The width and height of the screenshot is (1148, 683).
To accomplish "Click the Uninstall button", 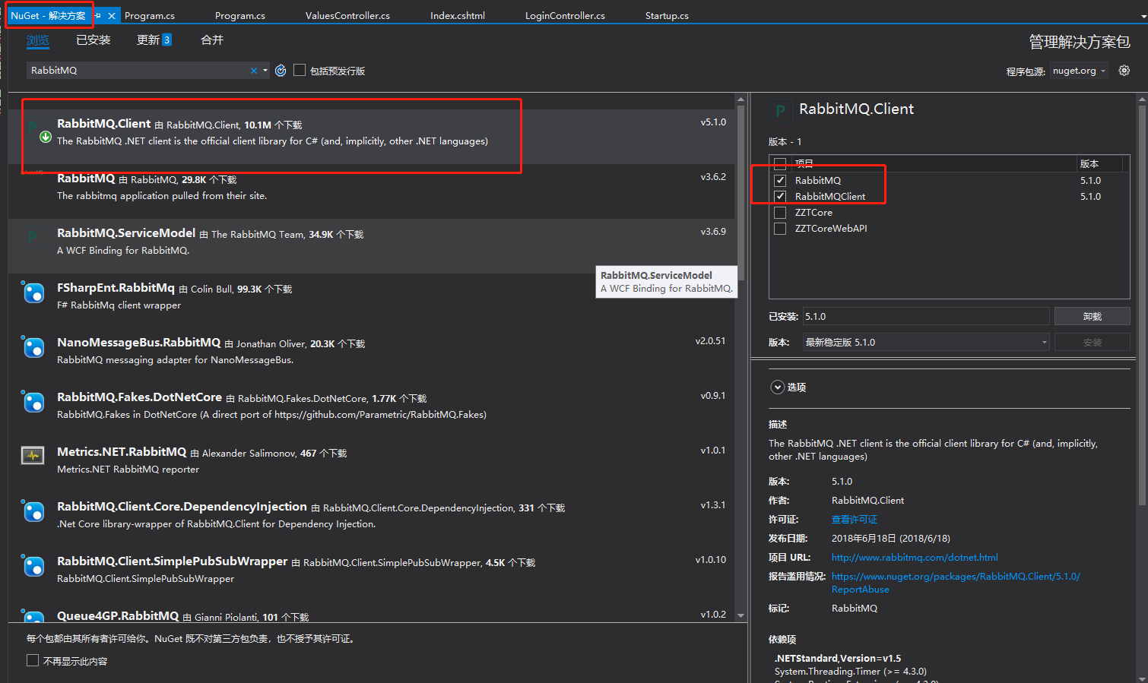I will [1092, 316].
